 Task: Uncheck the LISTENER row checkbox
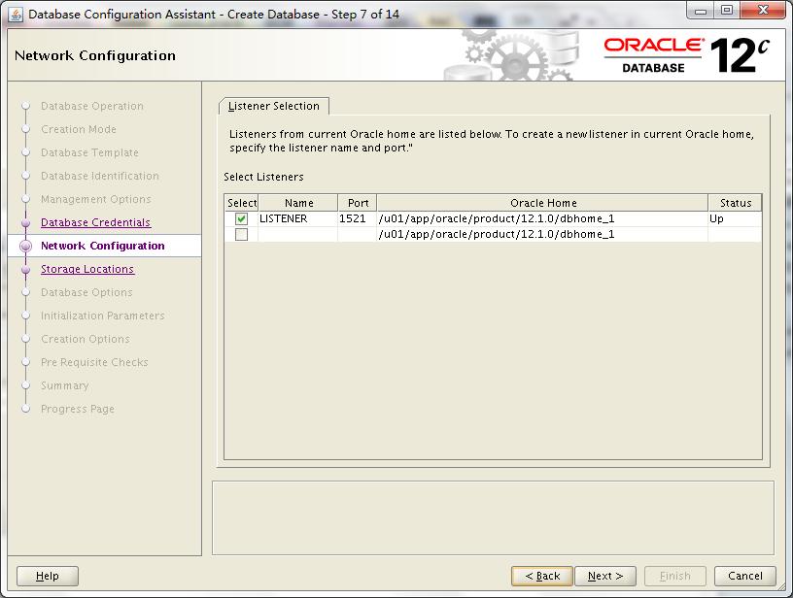pyautogui.click(x=241, y=218)
